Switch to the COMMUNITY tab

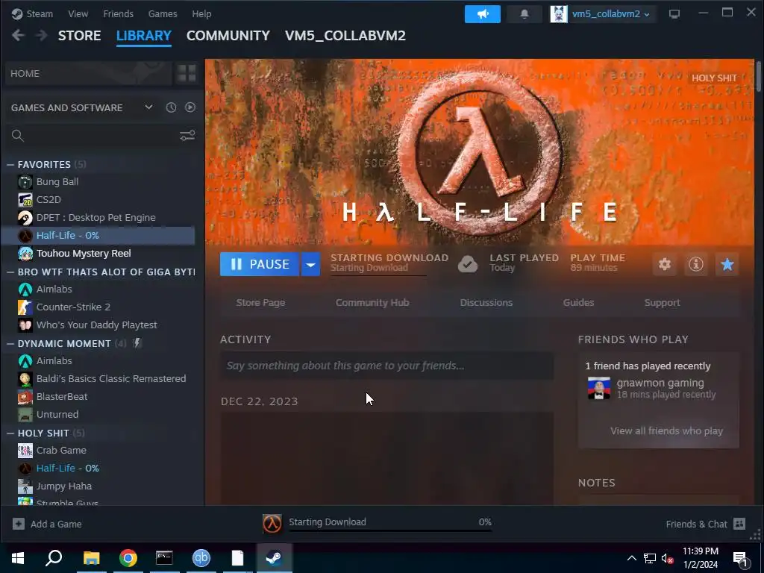[228, 36]
